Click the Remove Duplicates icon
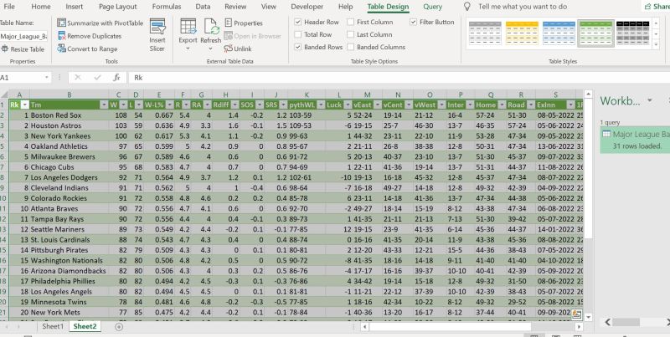670x337 pixels. point(61,36)
